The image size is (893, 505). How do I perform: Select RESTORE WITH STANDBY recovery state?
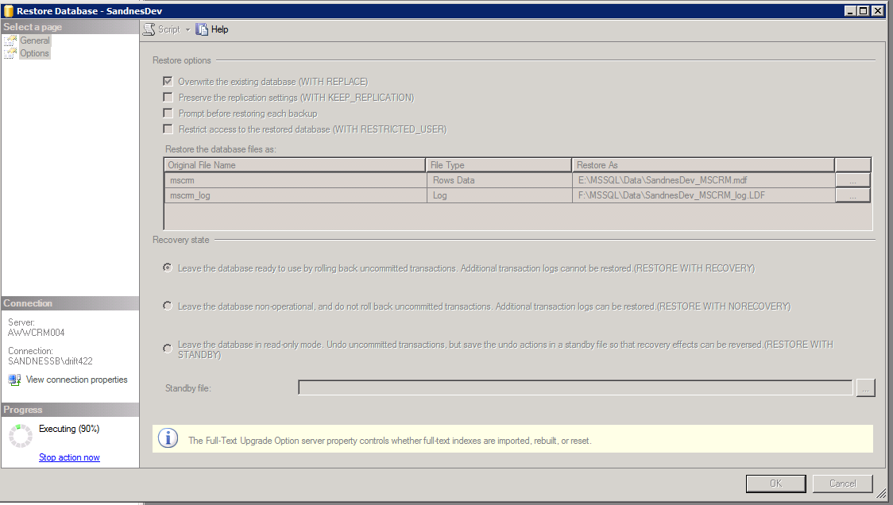[x=167, y=347]
